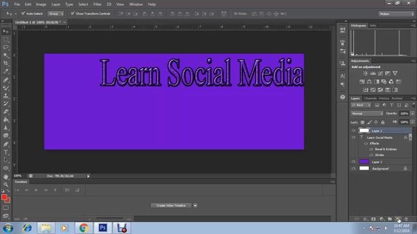
Task: Click the timeline Play button
Action: pyautogui.click(x=36, y=190)
